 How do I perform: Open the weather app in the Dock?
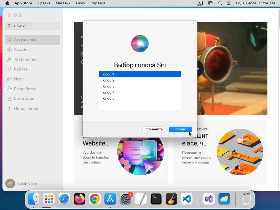[x=224, y=199]
